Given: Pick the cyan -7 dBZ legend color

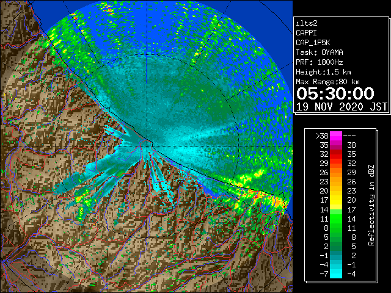Looking at the screenshot, I should tap(336, 273).
